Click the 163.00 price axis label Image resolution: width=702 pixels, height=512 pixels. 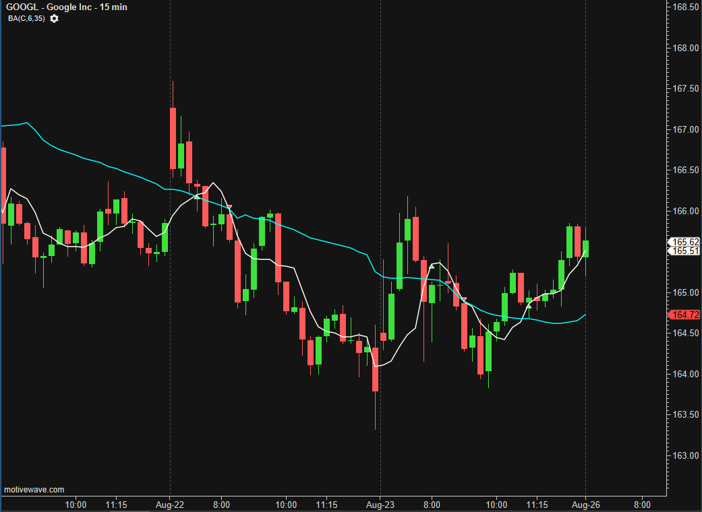point(685,455)
